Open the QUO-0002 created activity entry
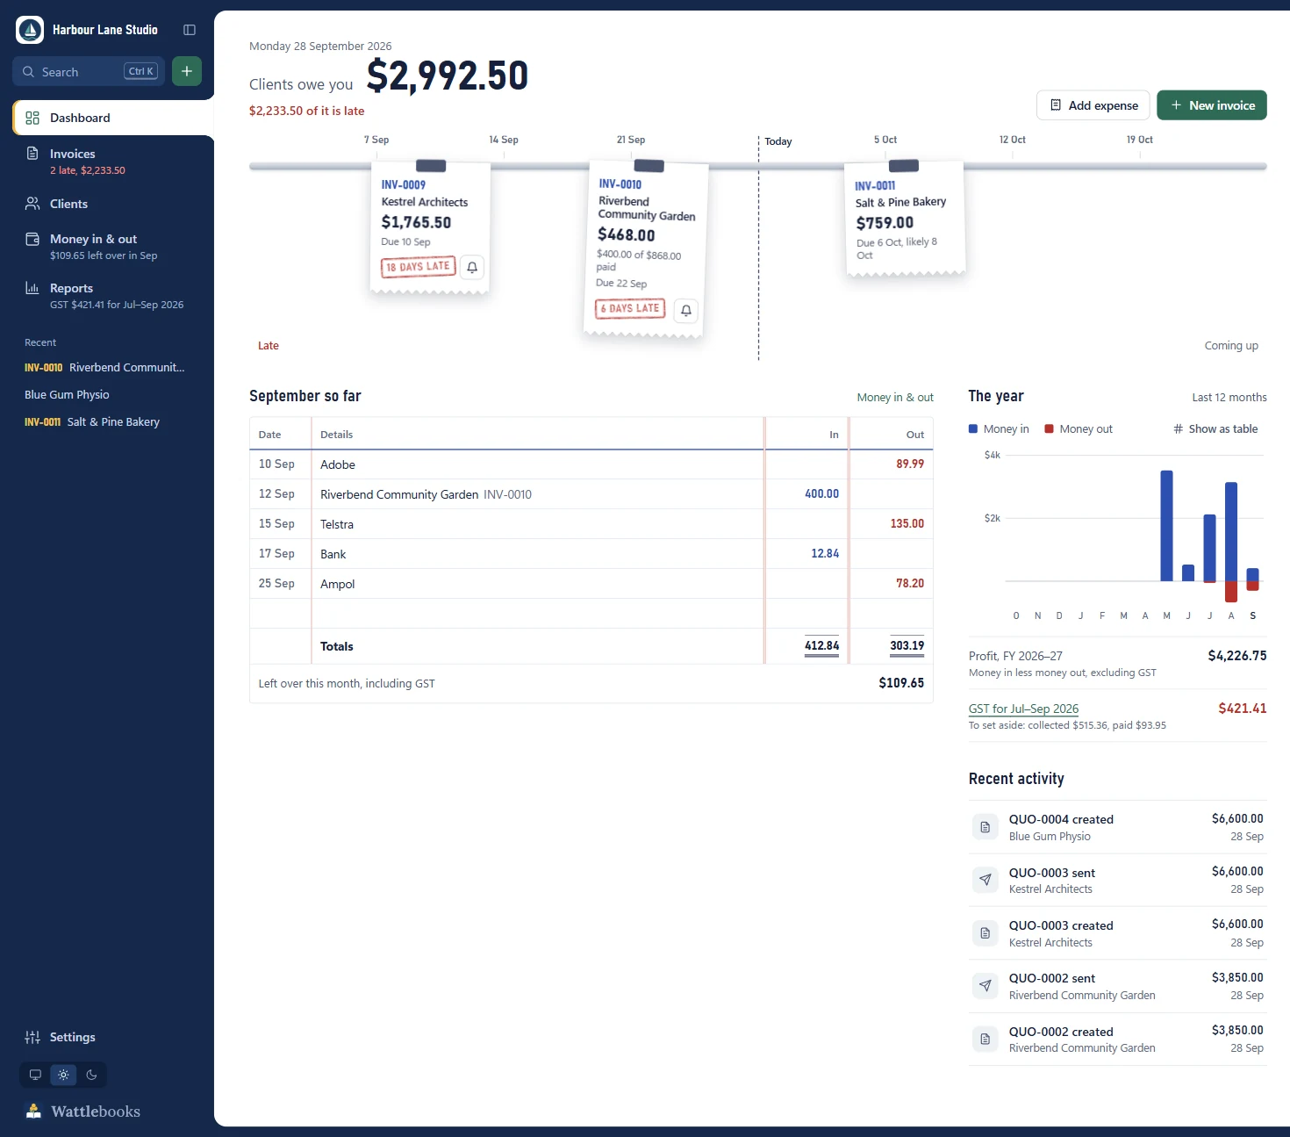This screenshot has height=1137, width=1290. [1118, 1040]
